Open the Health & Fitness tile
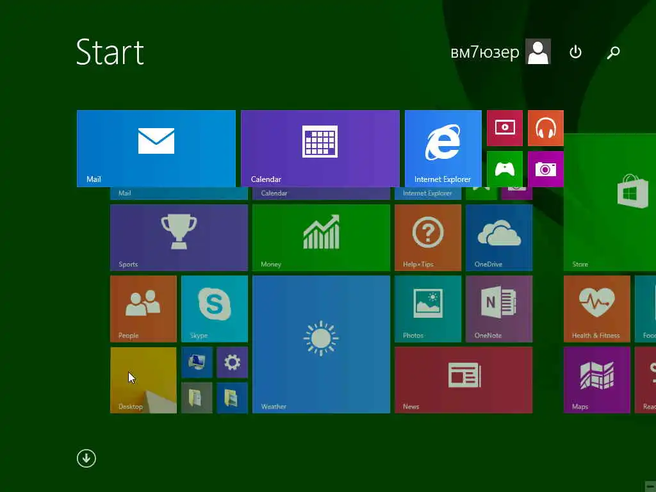The width and height of the screenshot is (656, 492). pyautogui.click(x=597, y=309)
